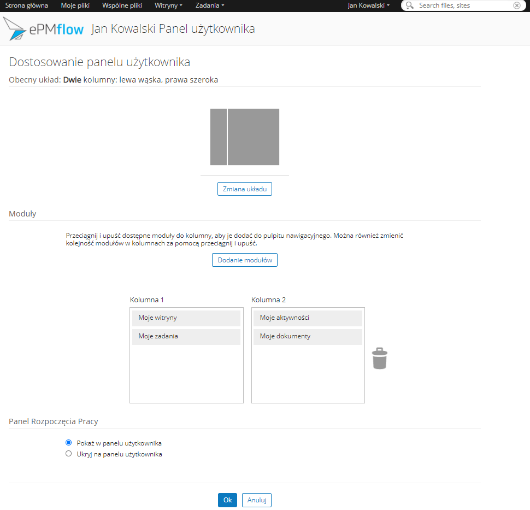The image size is (530, 510).
Task: Select 'Pokaż w panelu użytkownika' radio button
Action: [68, 443]
